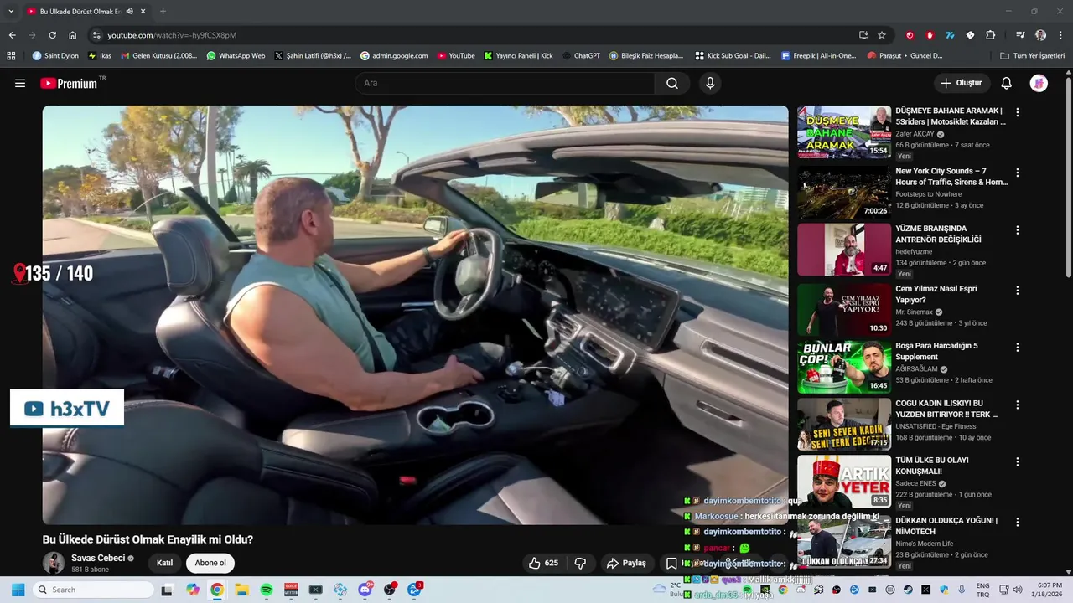
Task: Open Chrome apps grid in bookmarks bar
Action: coord(11,56)
